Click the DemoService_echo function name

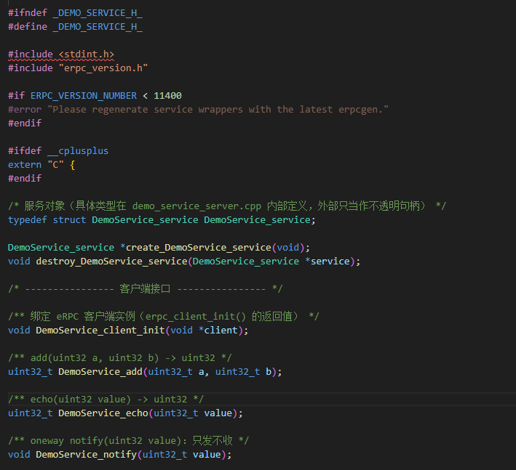click(103, 413)
